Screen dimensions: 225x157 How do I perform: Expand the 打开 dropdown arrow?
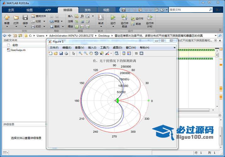click(16, 26)
